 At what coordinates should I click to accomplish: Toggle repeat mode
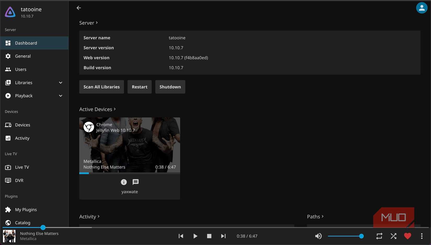(379, 236)
